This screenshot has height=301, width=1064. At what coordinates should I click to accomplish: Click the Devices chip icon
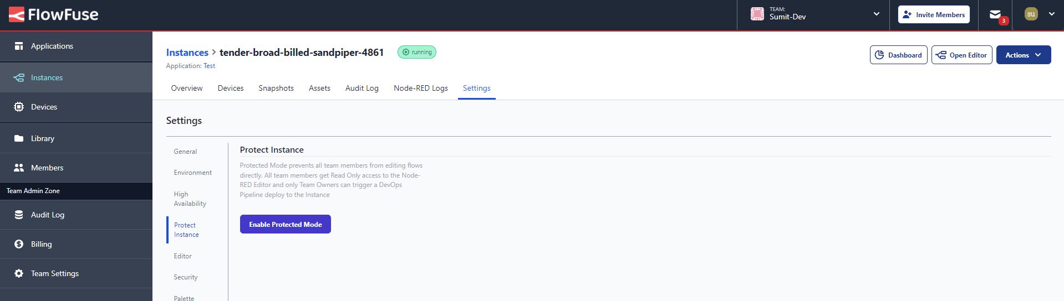pyautogui.click(x=19, y=107)
